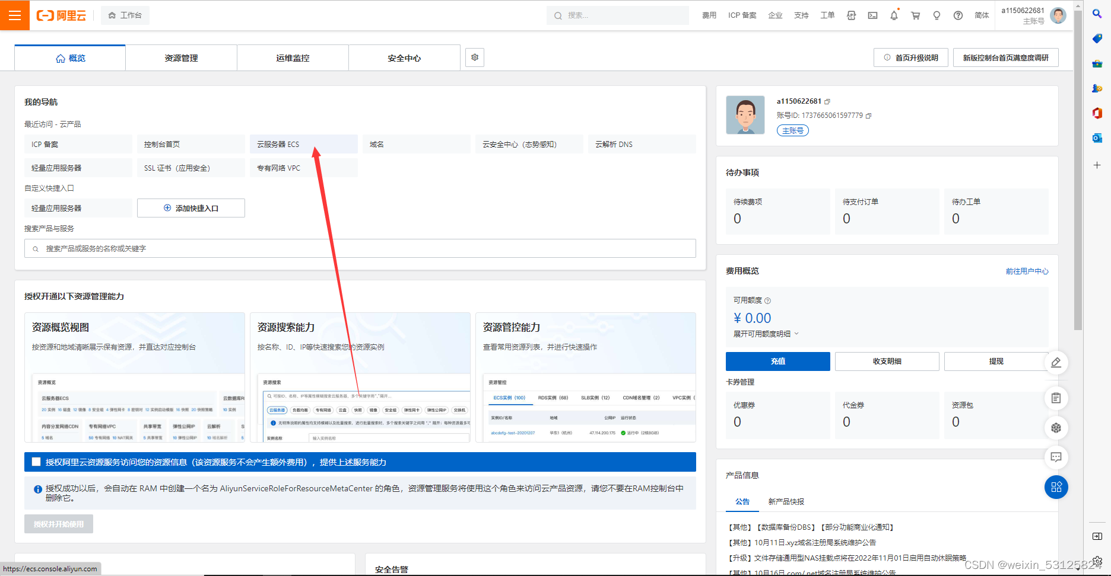Open 专有网络 VPC shortcut

303,168
